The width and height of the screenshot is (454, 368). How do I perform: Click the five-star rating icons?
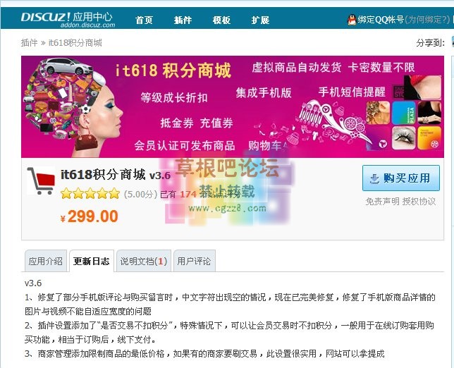(x=90, y=193)
